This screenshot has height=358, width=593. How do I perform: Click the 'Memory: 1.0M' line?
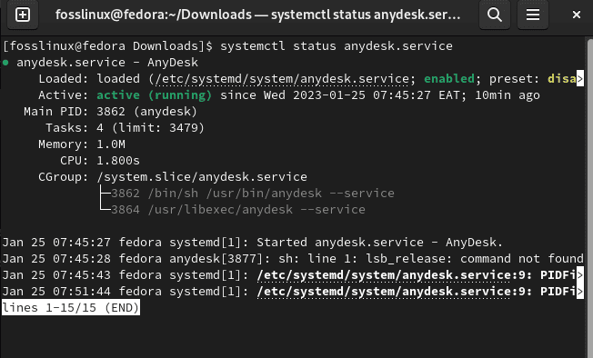pos(82,144)
